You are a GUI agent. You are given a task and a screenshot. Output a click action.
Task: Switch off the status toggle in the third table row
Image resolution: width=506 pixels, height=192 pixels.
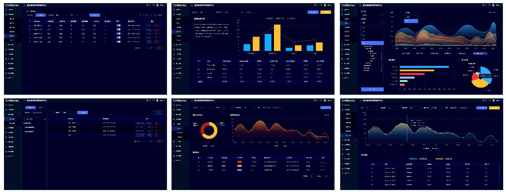coord(119,33)
